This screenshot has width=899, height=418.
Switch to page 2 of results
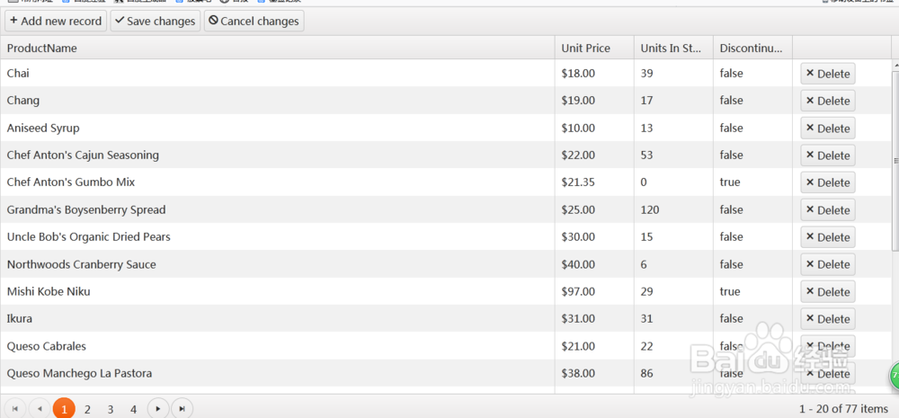87,409
